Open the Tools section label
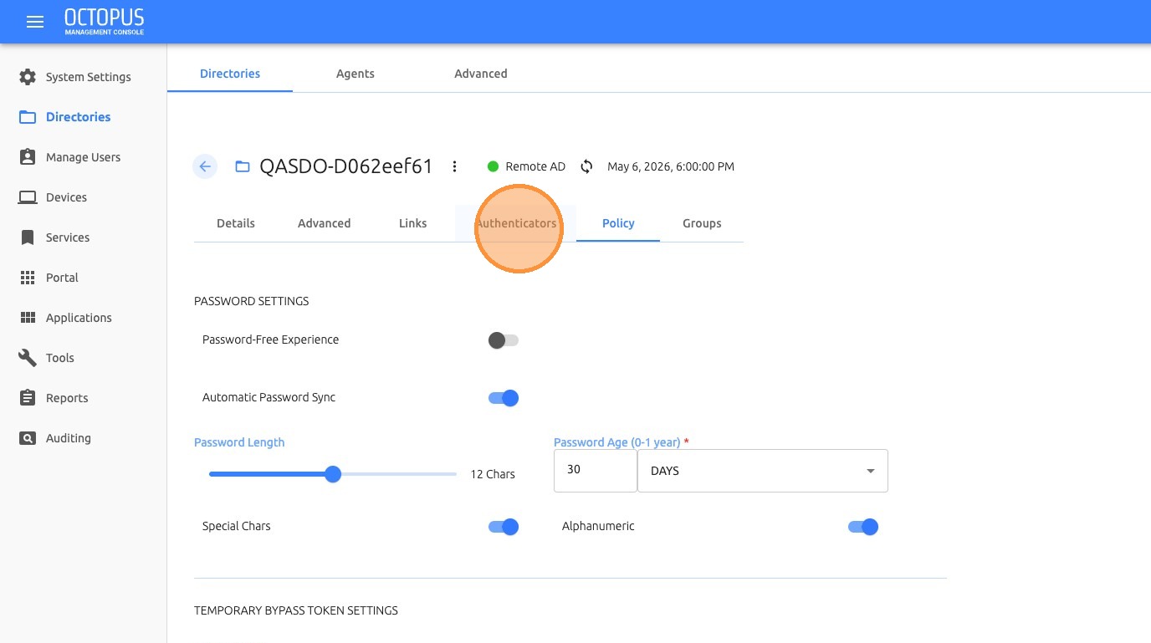Screen dimensions: 1151x643 tap(60, 358)
